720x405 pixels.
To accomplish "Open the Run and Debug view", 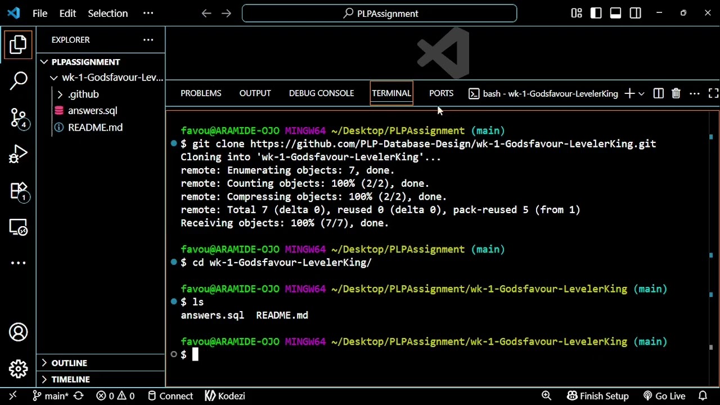I will (x=19, y=154).
